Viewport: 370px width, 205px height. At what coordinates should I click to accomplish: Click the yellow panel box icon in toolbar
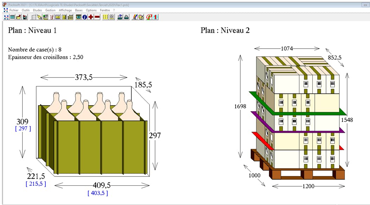pyautogui.click(x=58, y=17)
